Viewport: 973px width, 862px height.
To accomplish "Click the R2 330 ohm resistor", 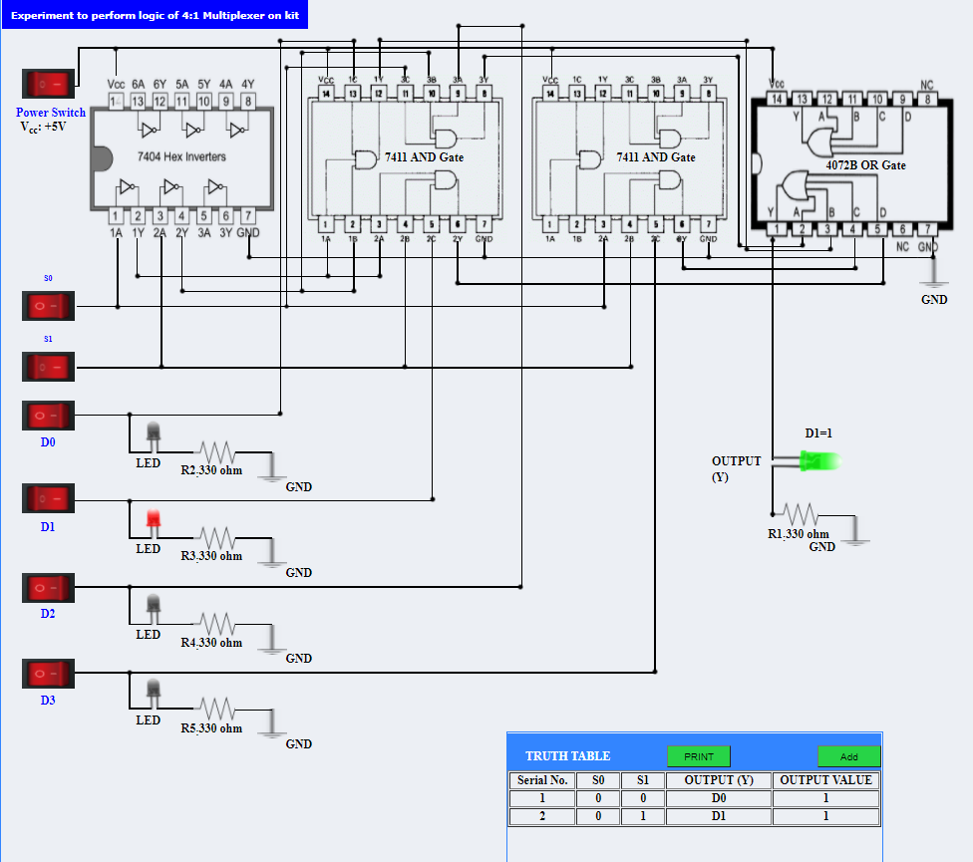I will [217, 452].
